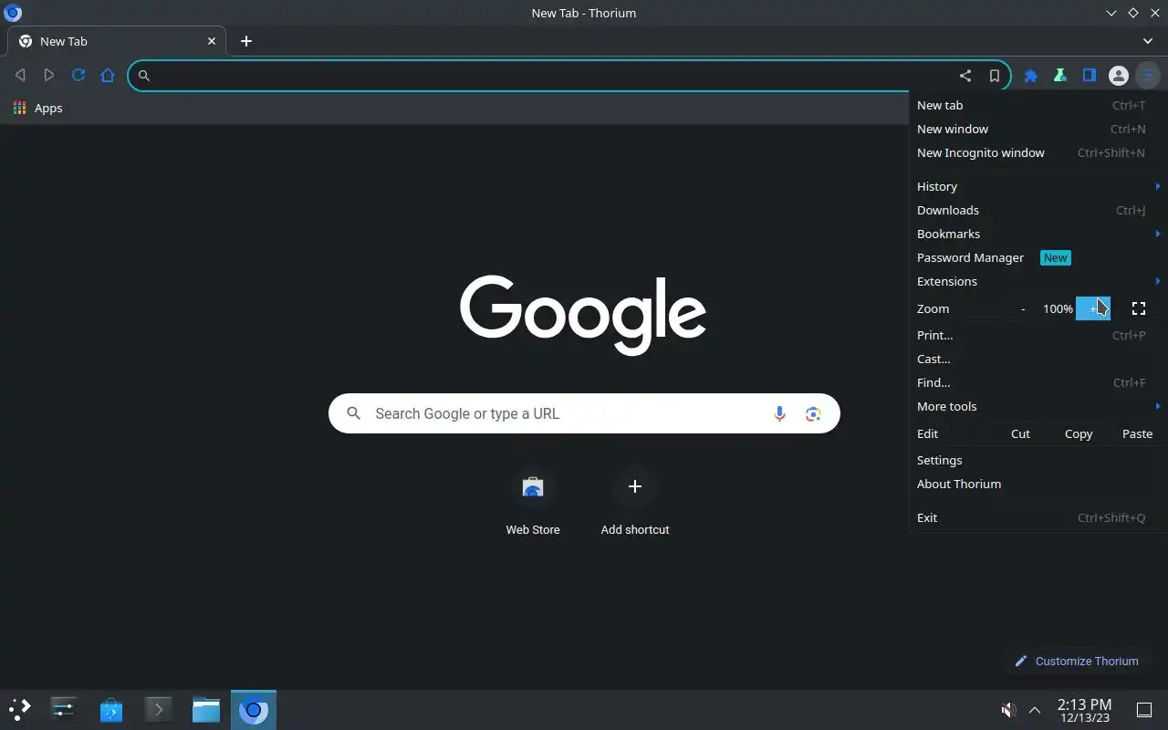
Task: Open the tab search chevron
Action: point(1148,41)
